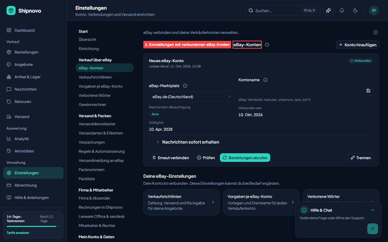Image resolution: width=388 pixels, height=242 pixels.
Task: Click the Trennen button
Action: (361, 158)
